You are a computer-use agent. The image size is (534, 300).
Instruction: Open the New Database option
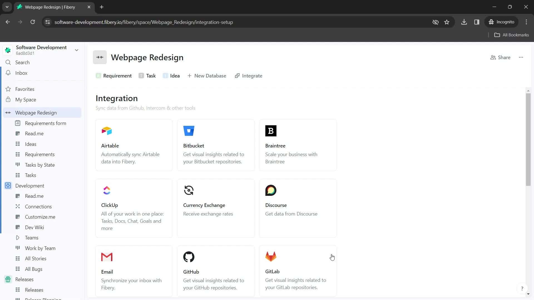coord(207,76)
